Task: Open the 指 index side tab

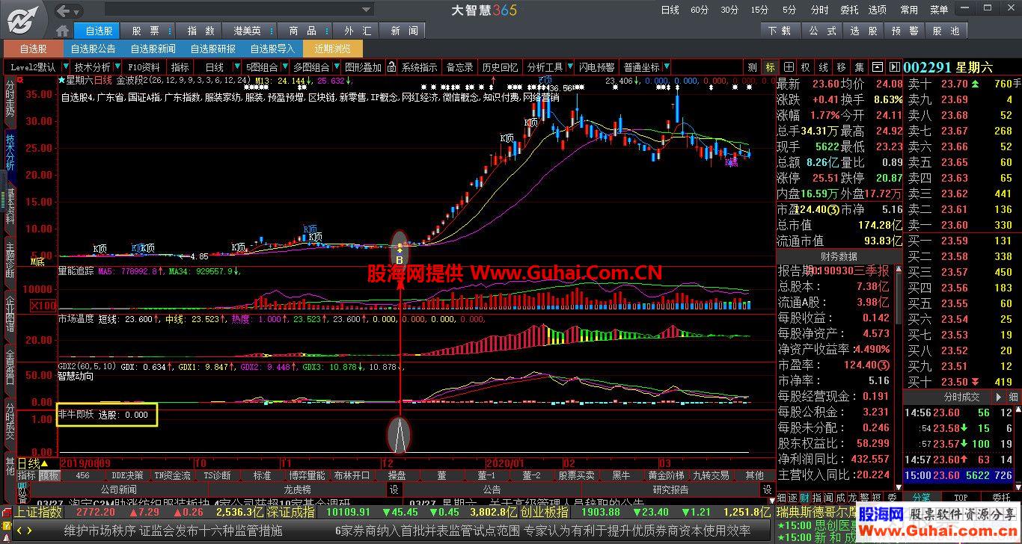Action: 817,497
